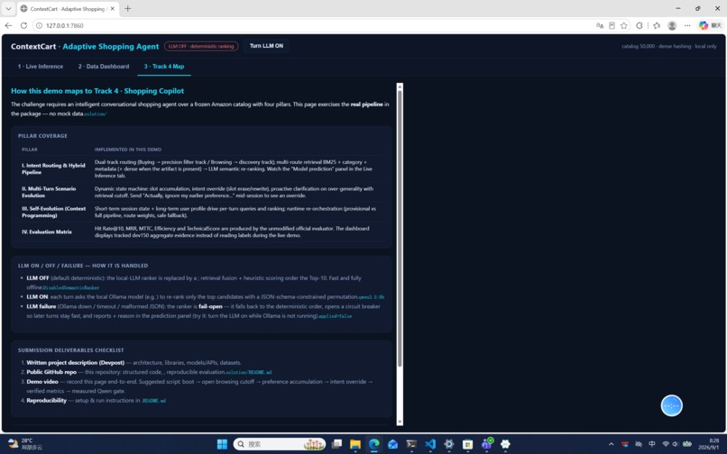The height and width of the screenshot is (454, 727).
Task: Open the browser profile avatar
Action: click(672, 25)
